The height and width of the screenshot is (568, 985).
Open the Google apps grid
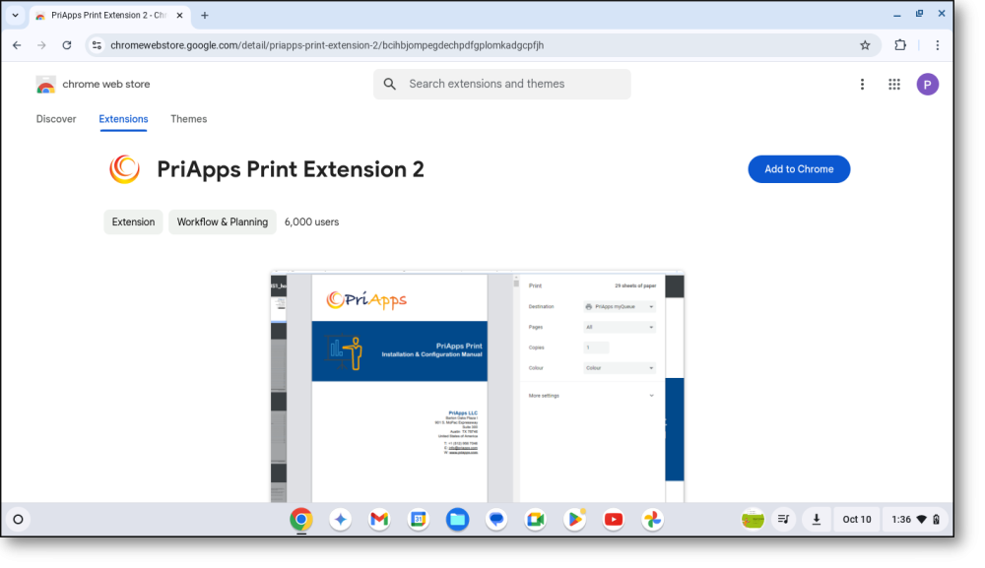[x=894, y=84]
